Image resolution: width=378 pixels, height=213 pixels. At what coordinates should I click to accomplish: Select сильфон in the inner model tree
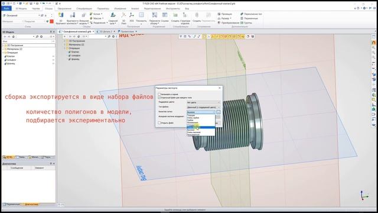[x=76, y=56]
